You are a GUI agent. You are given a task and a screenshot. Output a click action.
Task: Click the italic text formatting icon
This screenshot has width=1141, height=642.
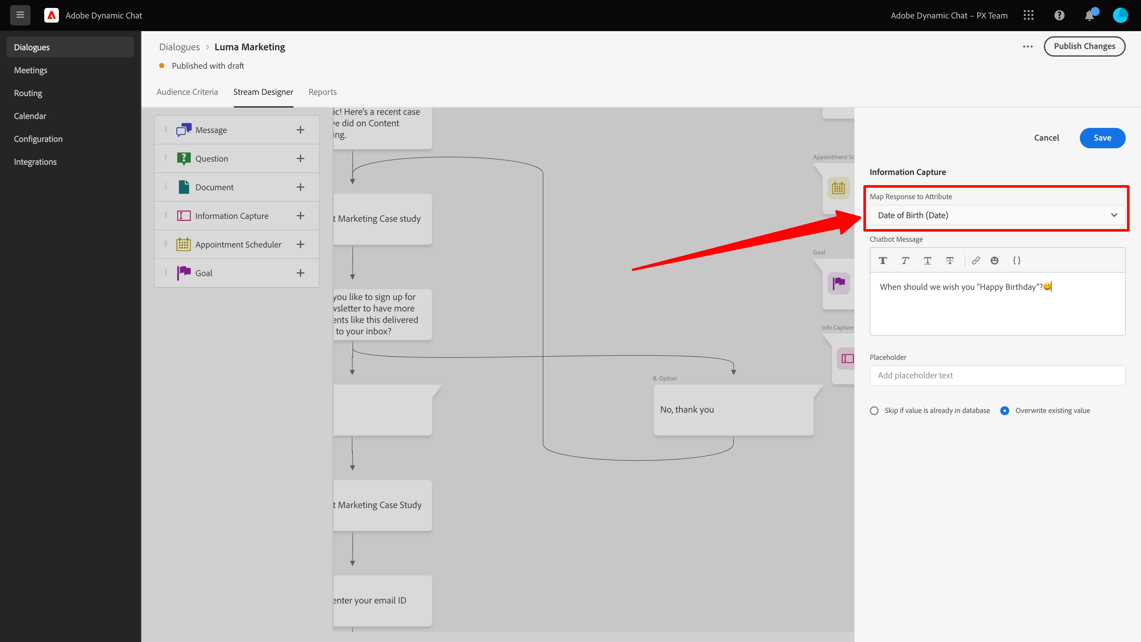coord(905,260)
